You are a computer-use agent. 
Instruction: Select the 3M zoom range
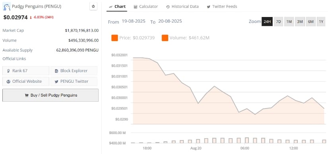300,22
